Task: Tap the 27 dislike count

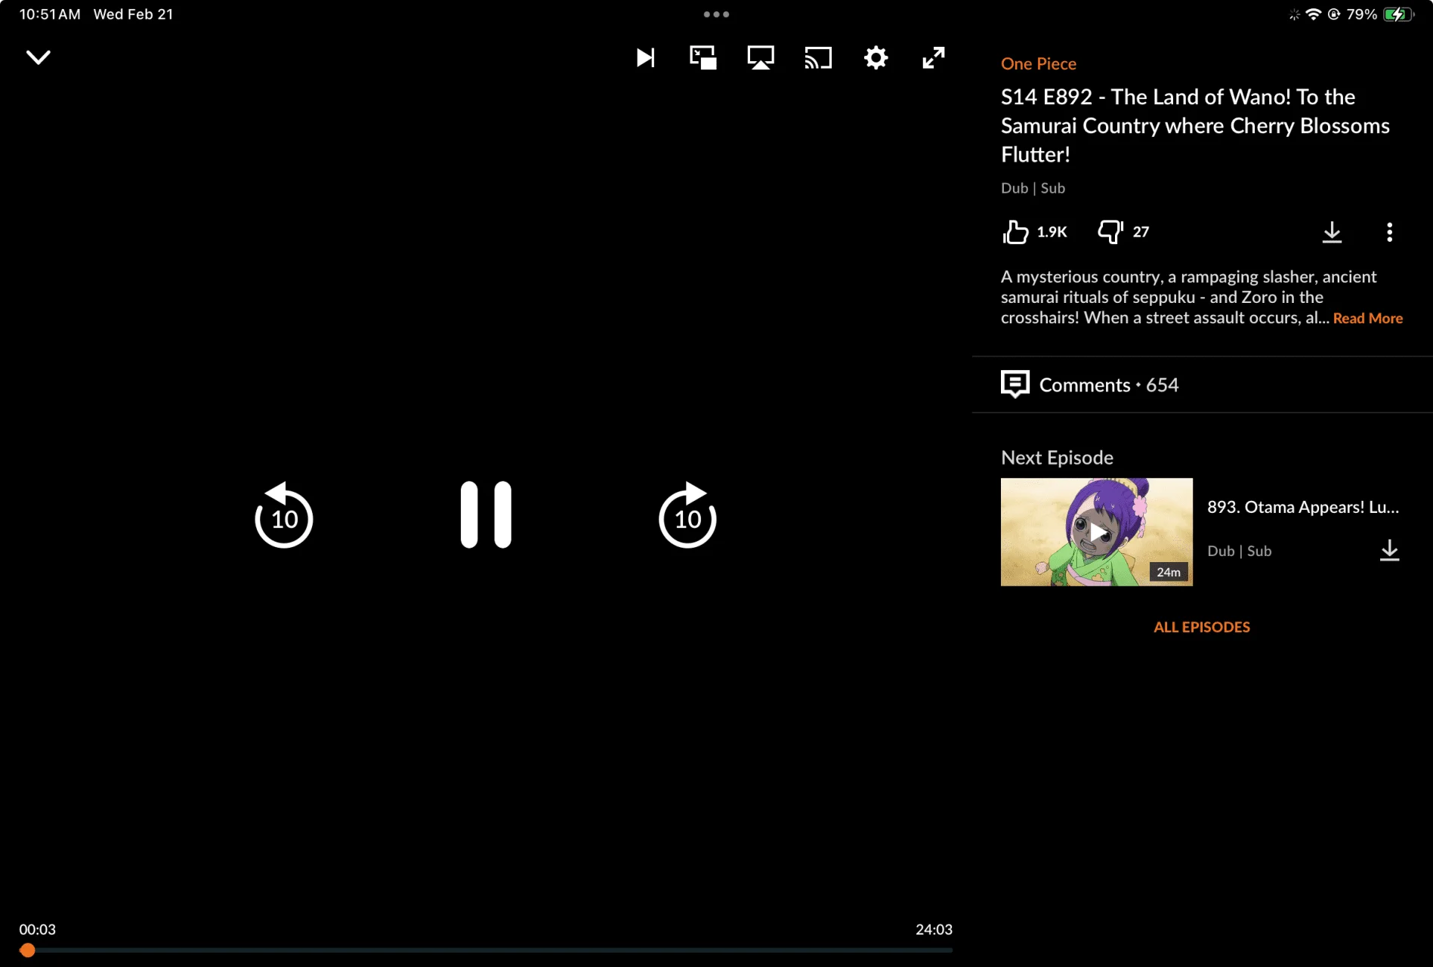Action: click(1141, 232)
